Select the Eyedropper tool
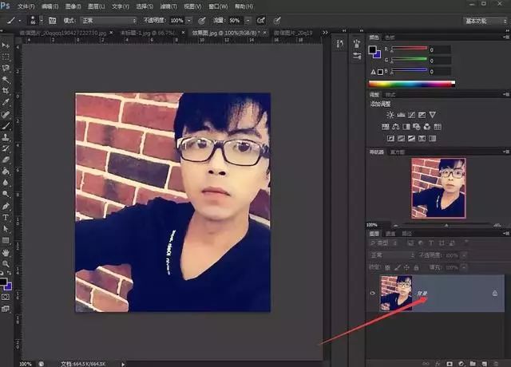The height and width of the screenshot is (367, 511). click(6, 102)
